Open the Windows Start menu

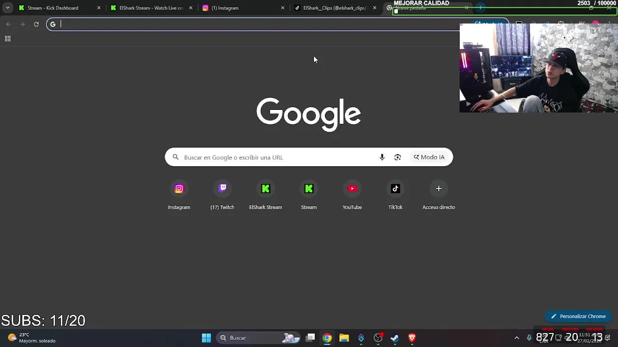[x=206, y=338]
